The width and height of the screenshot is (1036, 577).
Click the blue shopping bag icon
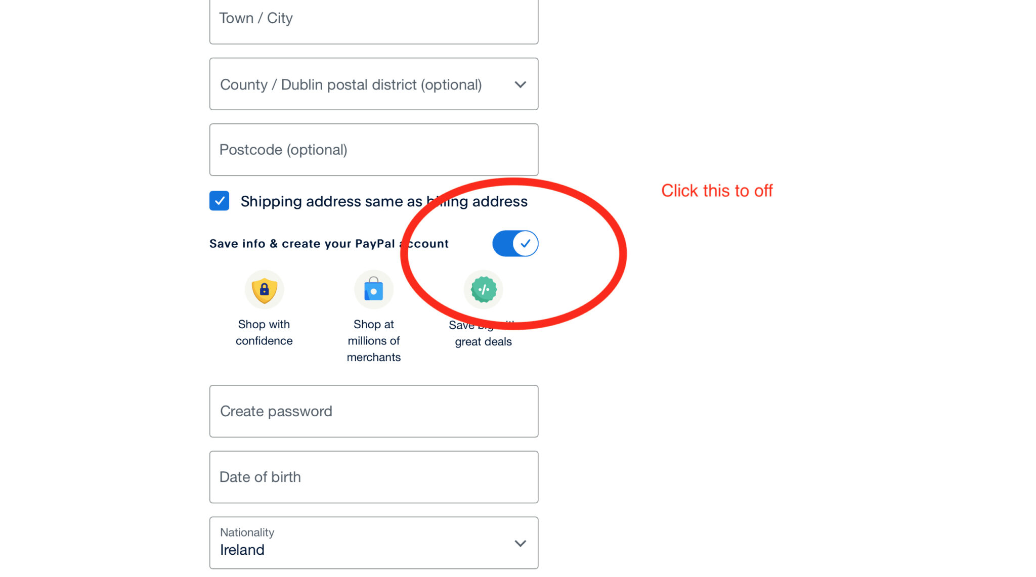(x=373, y=290)
